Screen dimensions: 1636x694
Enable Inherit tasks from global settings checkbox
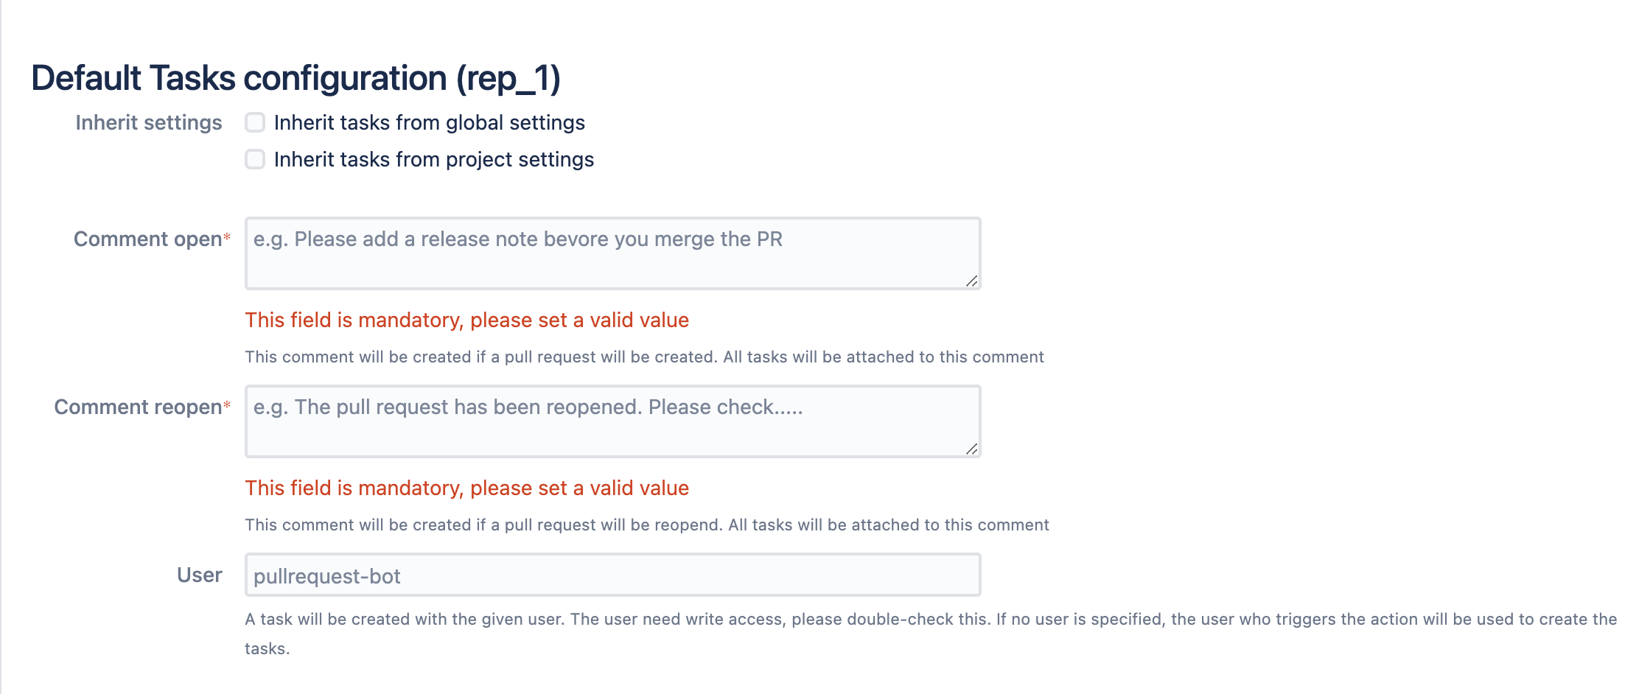(x=255, y=122)
